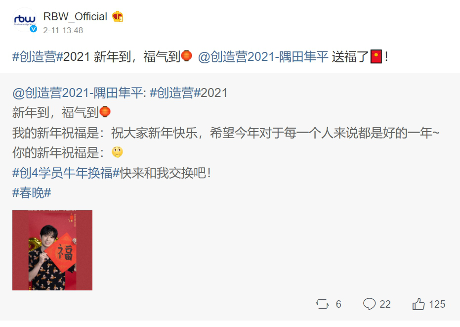Image resolution: width=460 pixels, height=327 pixels.
Task: Open the @创造营2021-隅田隼平 mention in top post
Action: coord(263,56)
